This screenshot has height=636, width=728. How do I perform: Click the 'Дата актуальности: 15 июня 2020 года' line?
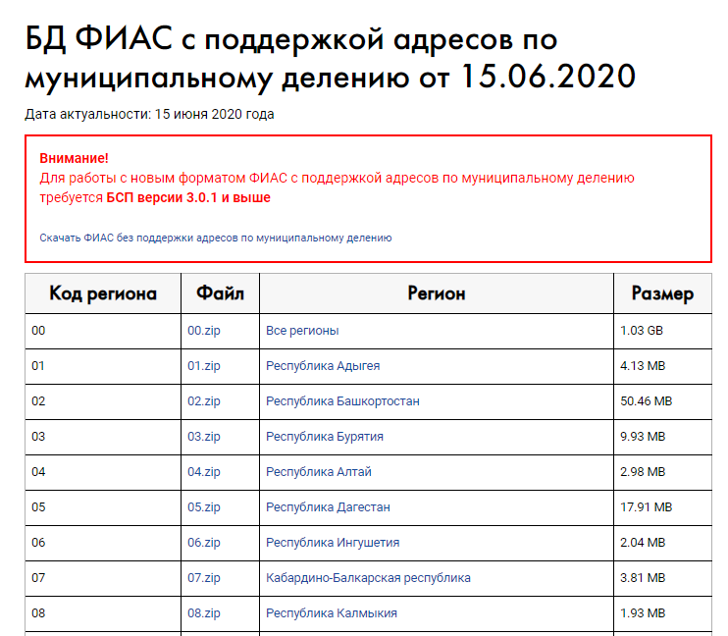[x=149, y=114]
